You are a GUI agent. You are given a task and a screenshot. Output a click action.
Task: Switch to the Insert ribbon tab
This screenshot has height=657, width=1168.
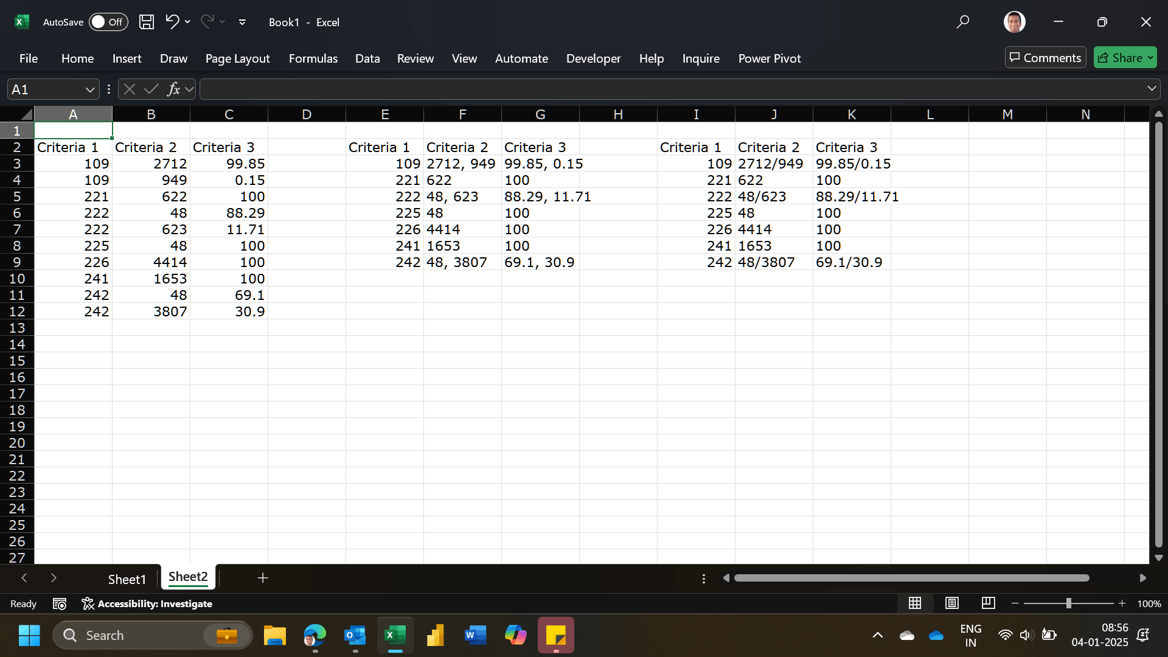(127, 58)
